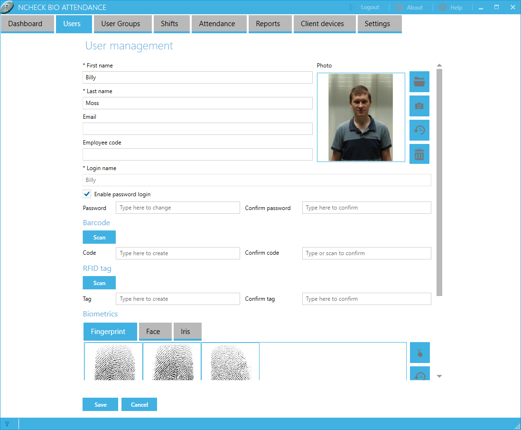Click the application logo in title bar
521x430 pixels.
click(x=8, y=8)
